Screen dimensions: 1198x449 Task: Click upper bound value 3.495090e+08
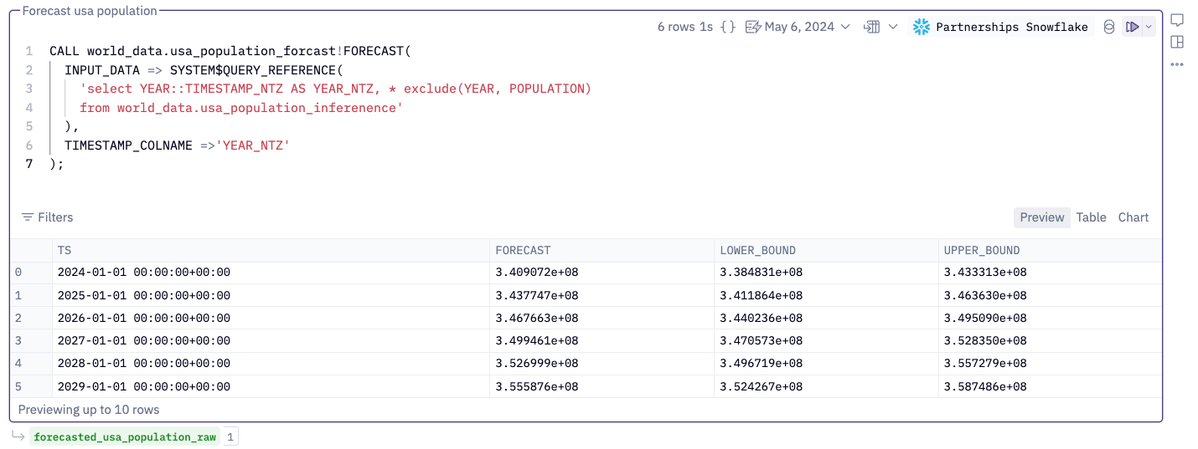[x=985, y=318]
